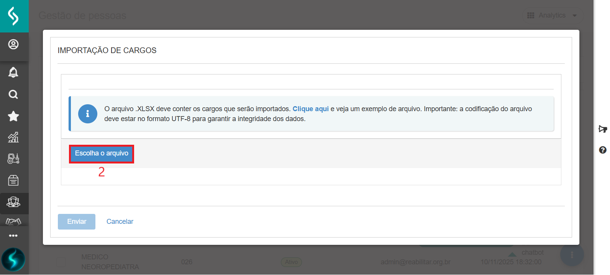Open favorites star icon
Image resolution: width=610 pixels, height=275 pixels.
pyautogui.click(x=13, y=116)
